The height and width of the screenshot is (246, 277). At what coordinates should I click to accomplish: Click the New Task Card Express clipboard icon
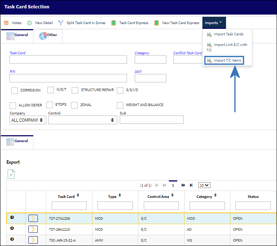coord(157,23)
